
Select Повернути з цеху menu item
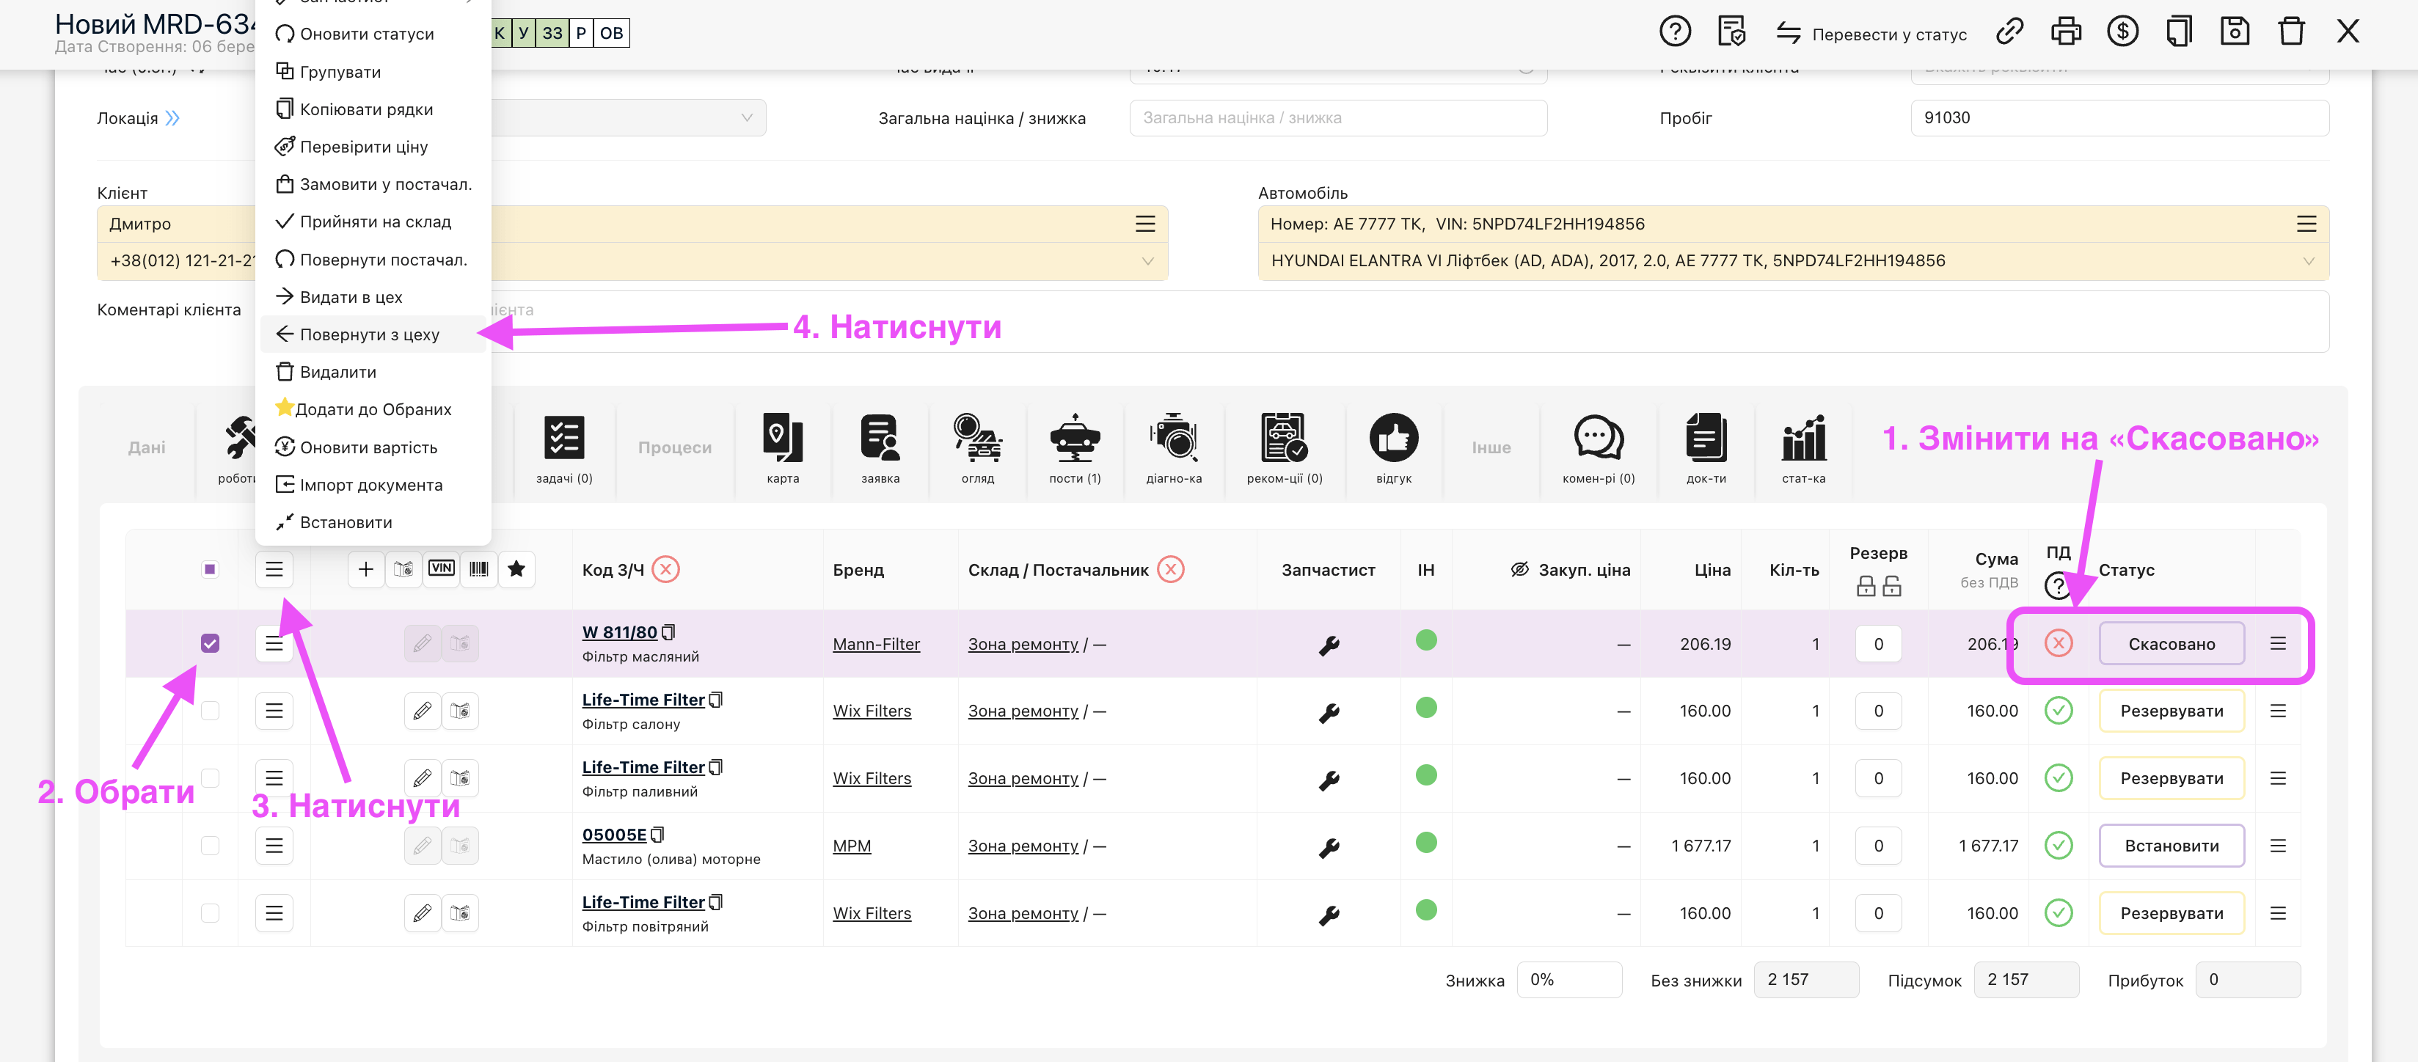[x=369, y=334]
